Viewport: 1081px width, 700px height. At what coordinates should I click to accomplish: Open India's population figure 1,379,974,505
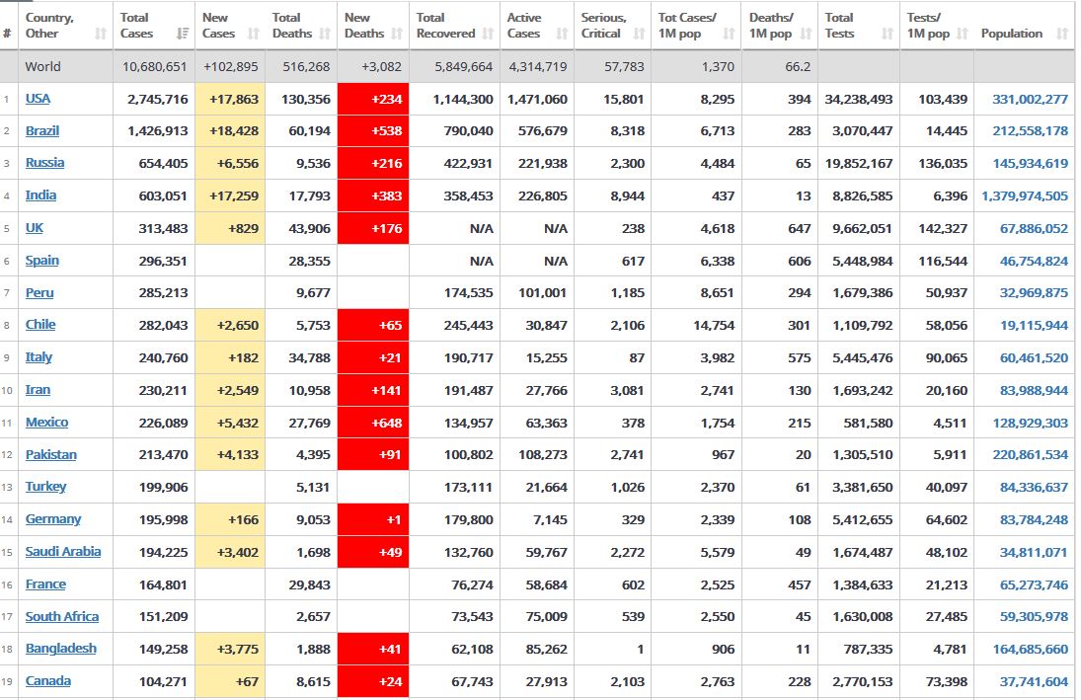1025,195
